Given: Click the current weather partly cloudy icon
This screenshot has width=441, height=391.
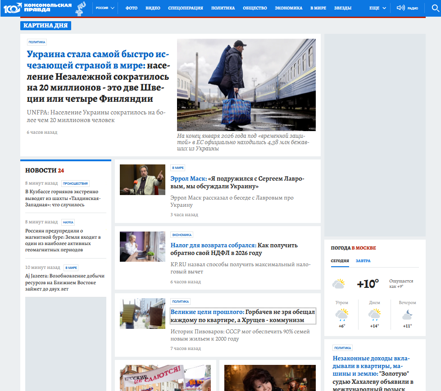Looking at the screenshot, I should [x=338, y=284].
